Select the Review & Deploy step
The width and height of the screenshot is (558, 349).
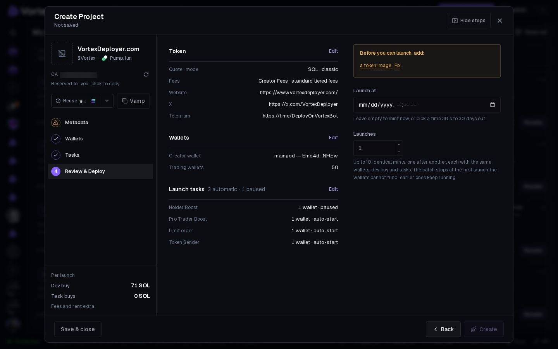pos(100,171)
